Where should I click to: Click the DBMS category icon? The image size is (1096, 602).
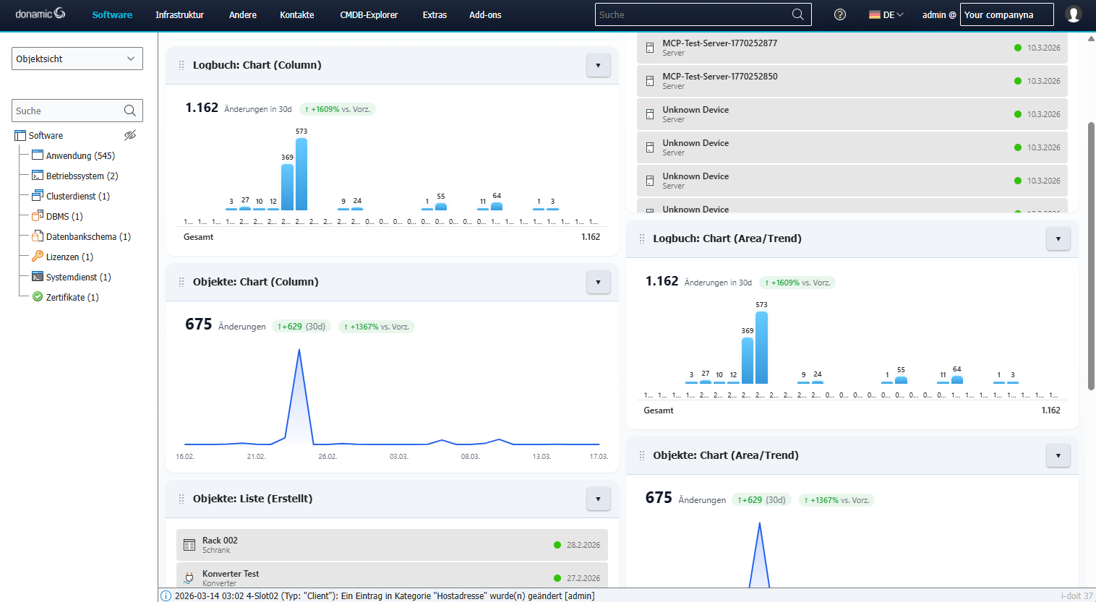pos(36,215)
